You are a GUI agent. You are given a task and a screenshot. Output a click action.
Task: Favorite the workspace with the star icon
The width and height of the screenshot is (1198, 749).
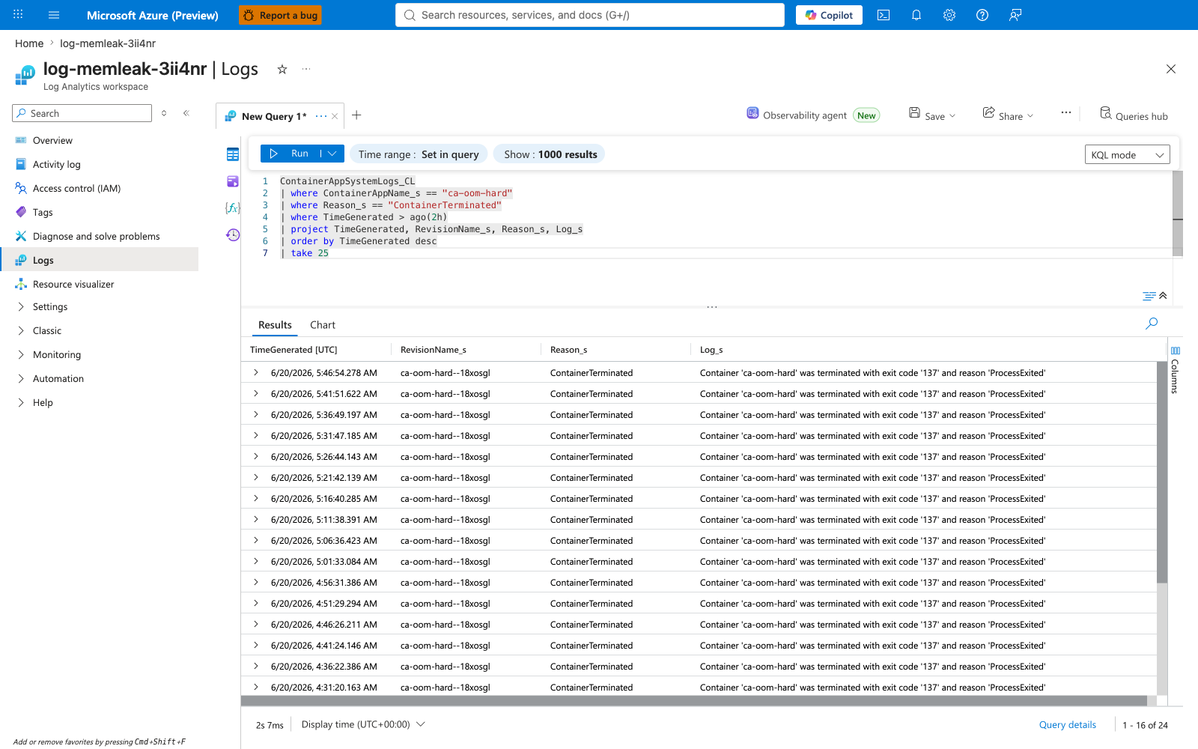282,69
